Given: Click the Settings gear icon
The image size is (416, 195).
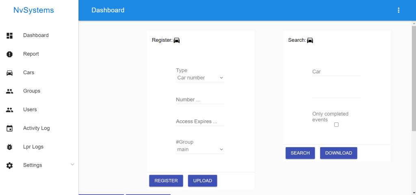Looking at the screenshot, I should 10,165.
